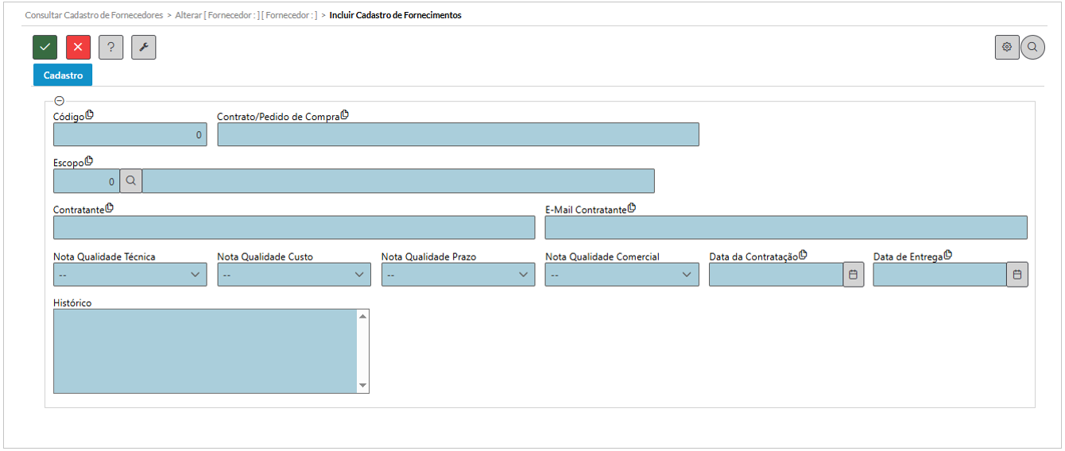Select the Cadastro tab
Image resolution: width=1065 pixels, height=451 pixels.
coord(63,75)
